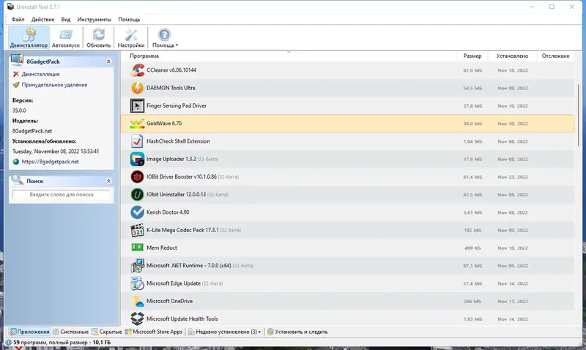Click the program list vertical scrollbar

(x=578, y=115)
